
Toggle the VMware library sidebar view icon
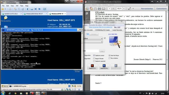[x=28, y=9]
